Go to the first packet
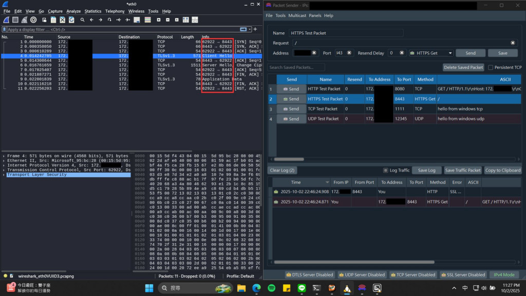Viewport: 526px width, 296px height. pos(119,20)
